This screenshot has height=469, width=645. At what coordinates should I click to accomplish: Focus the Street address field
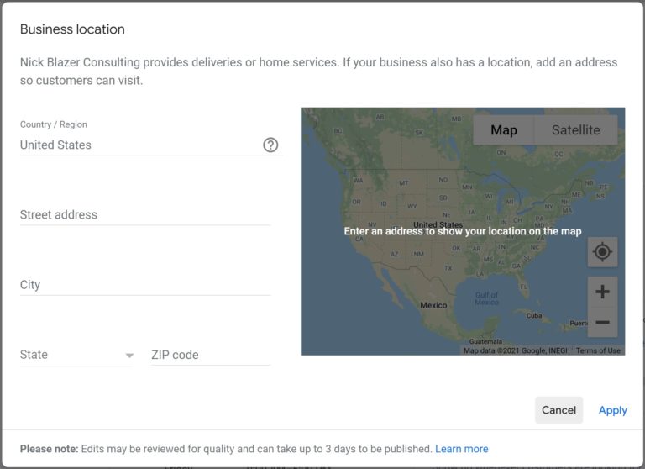tap(144, 215)
